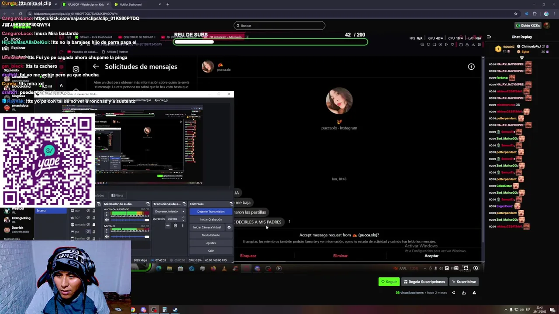Click the Duración 300 ms stepper arrows
559x314 pixels.
[183, 218]
